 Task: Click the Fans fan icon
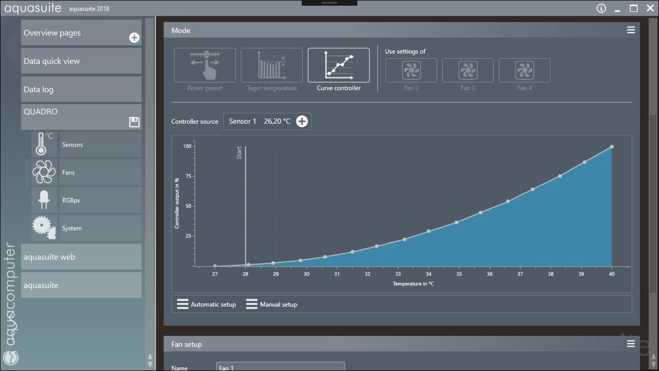(x=44, y=172)
